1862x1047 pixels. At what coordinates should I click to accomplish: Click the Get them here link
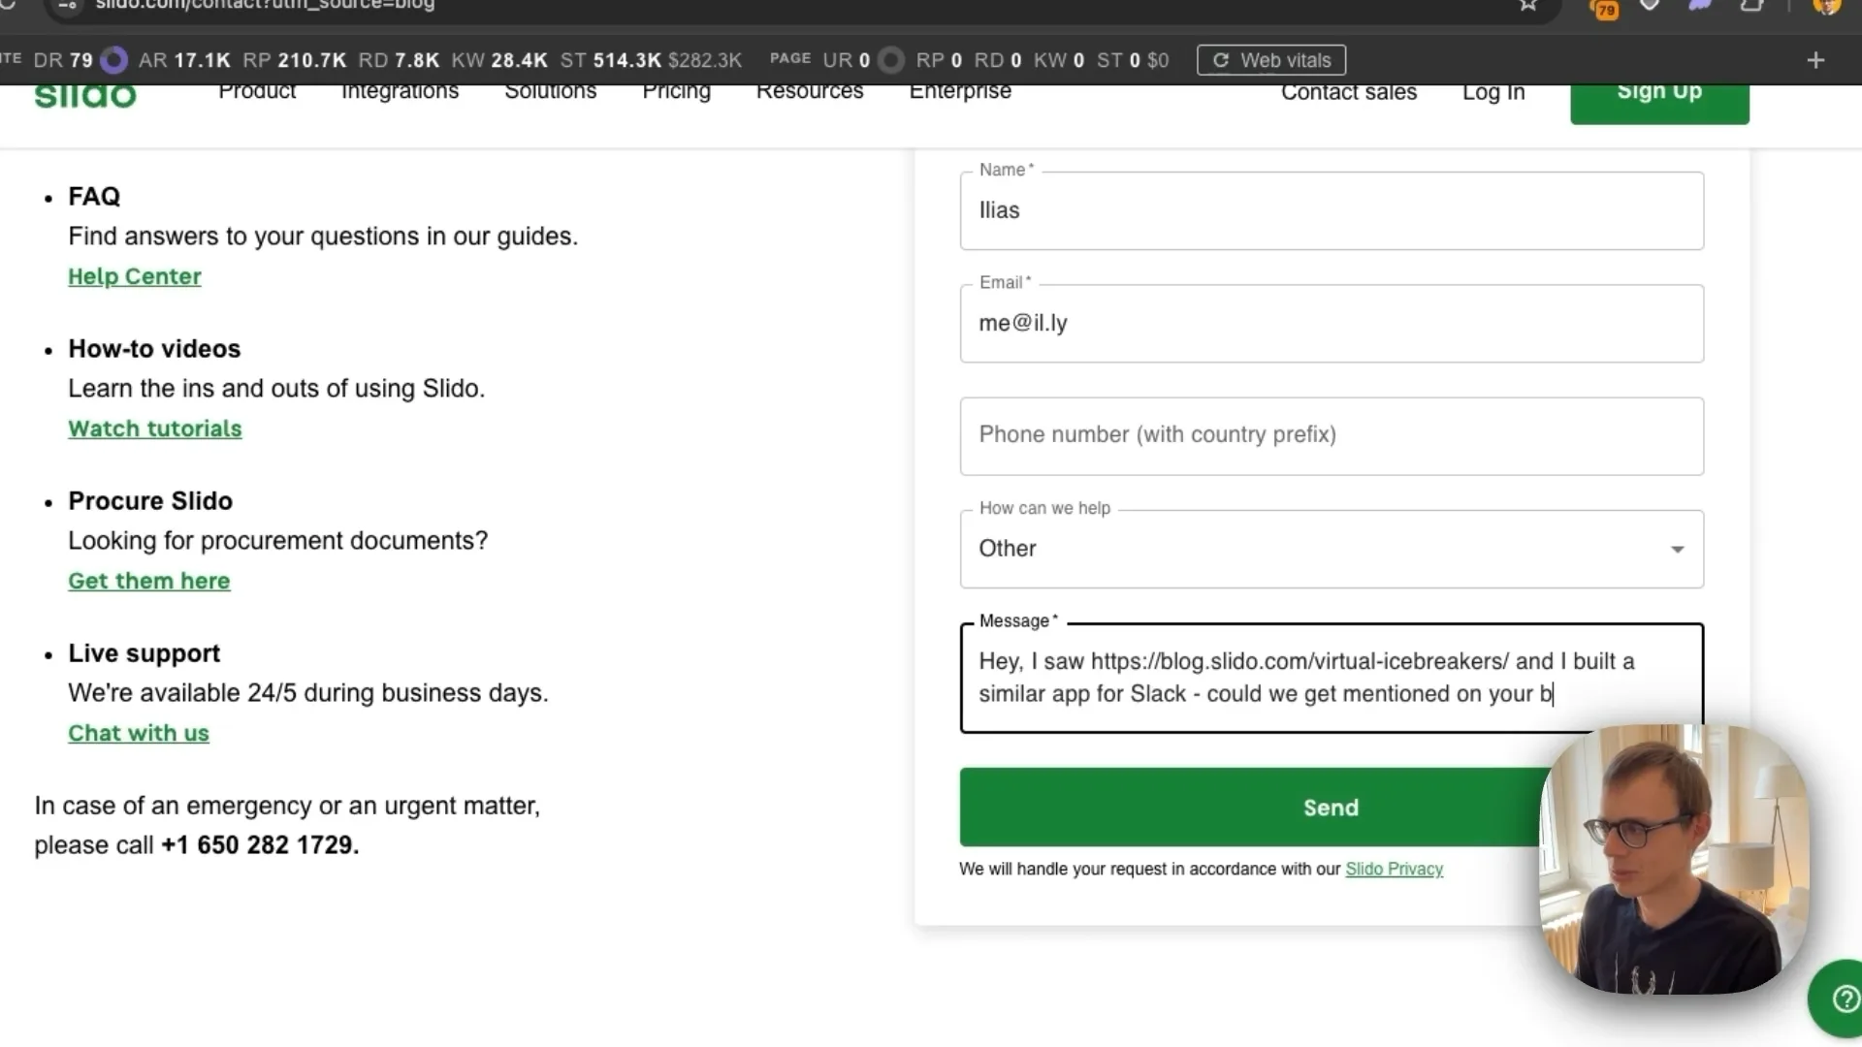click(x=149, y=581)
